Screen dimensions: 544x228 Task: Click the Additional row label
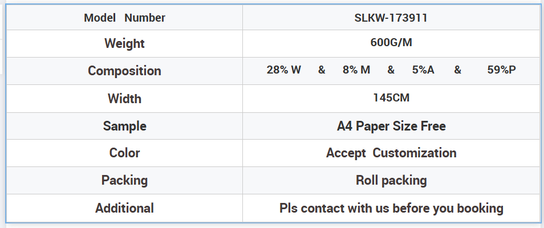(124, 208)
